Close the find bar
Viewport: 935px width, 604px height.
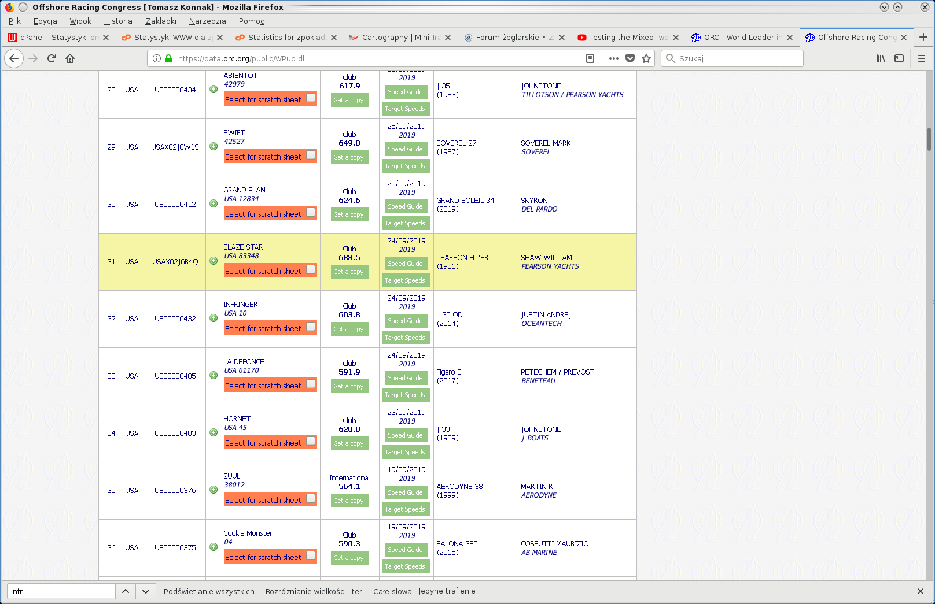tap(921, 591)
